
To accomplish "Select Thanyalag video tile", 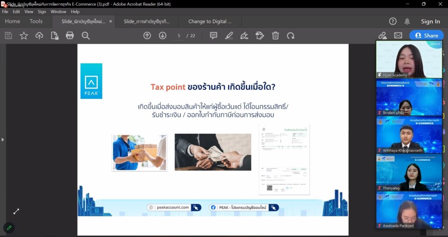I will tap(409, 172).
